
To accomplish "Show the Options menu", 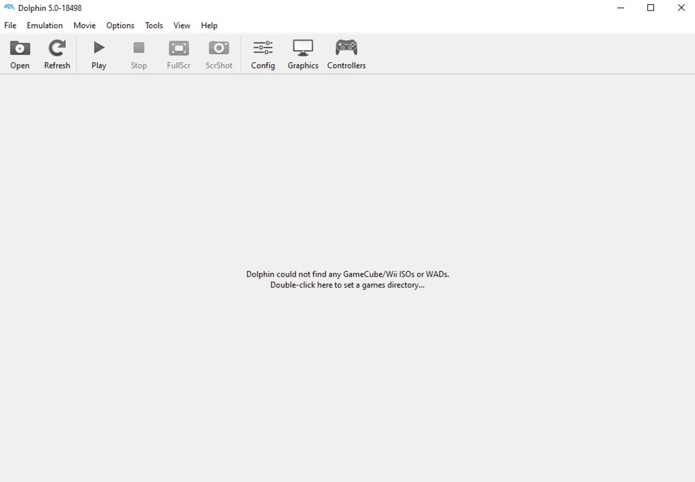I will click(120, 26).
